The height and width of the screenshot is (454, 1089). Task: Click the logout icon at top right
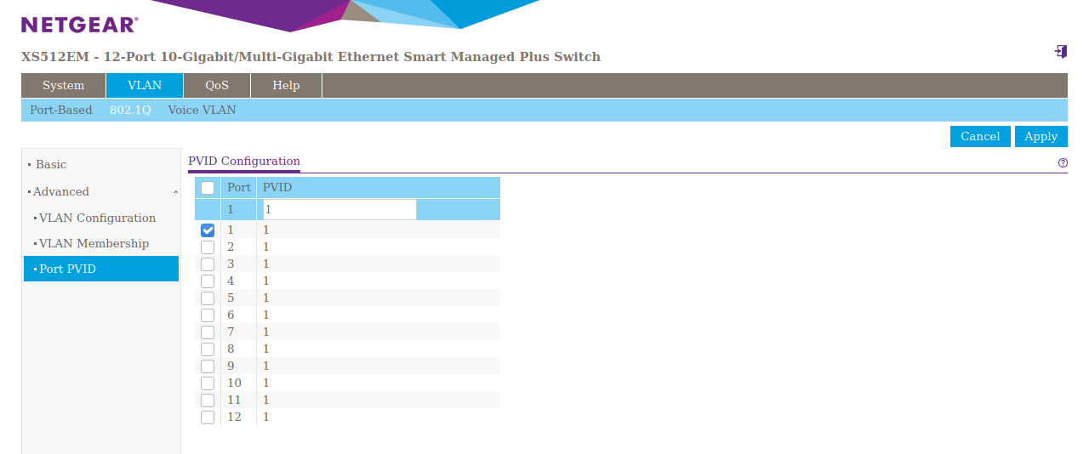coord(1060,52)
